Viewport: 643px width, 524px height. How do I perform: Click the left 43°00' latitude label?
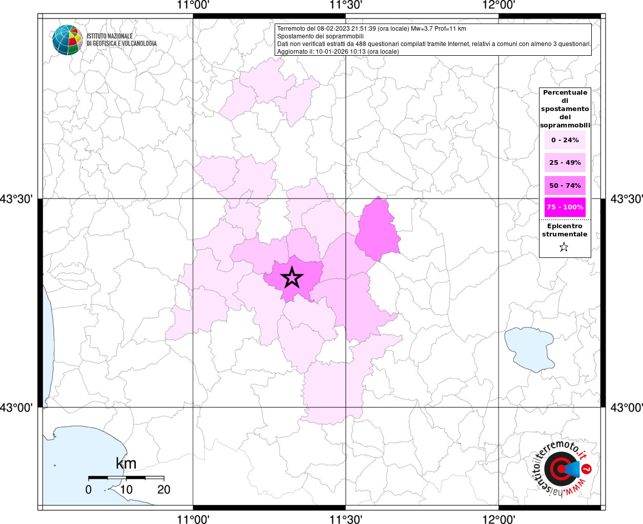[x=16, y=408]
